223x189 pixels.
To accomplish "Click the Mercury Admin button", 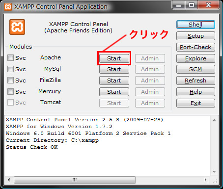I will 150,92.
